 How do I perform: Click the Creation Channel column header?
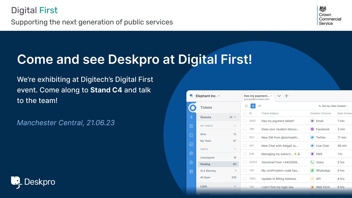point(321,113)
